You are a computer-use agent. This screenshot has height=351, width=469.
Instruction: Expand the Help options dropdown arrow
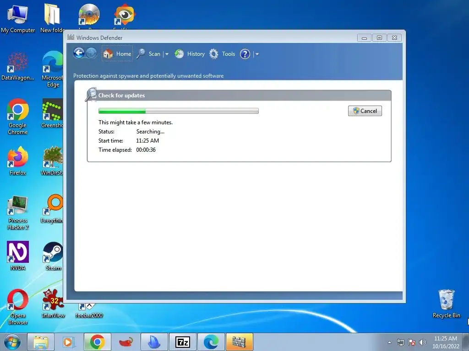257,54
